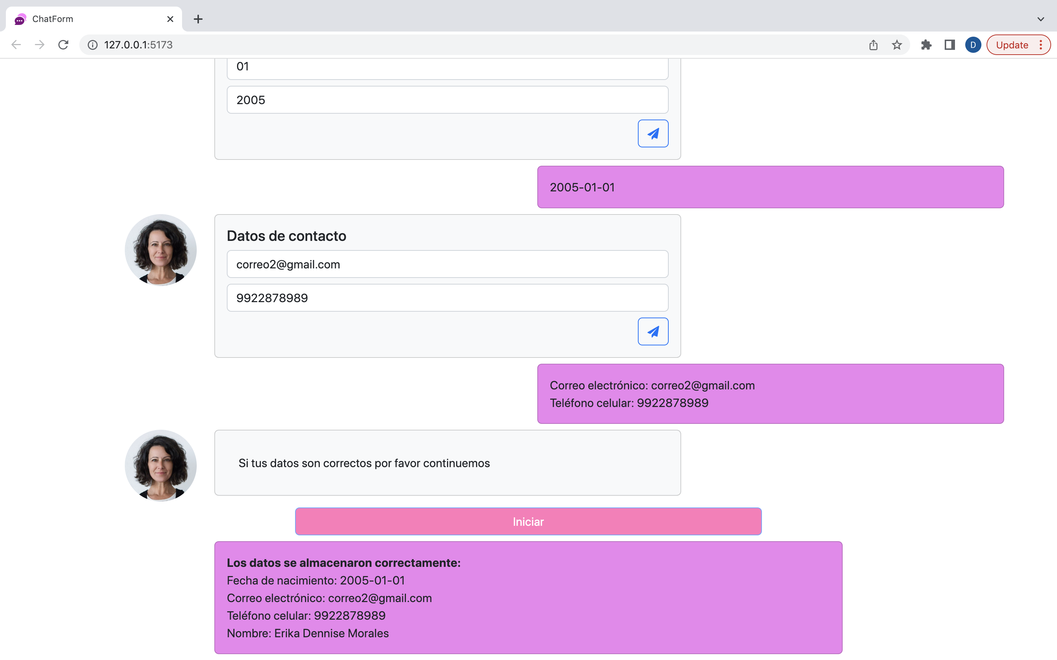Click the browser share icon
The image size is (1057, 660).
click(x=873, y=44)
